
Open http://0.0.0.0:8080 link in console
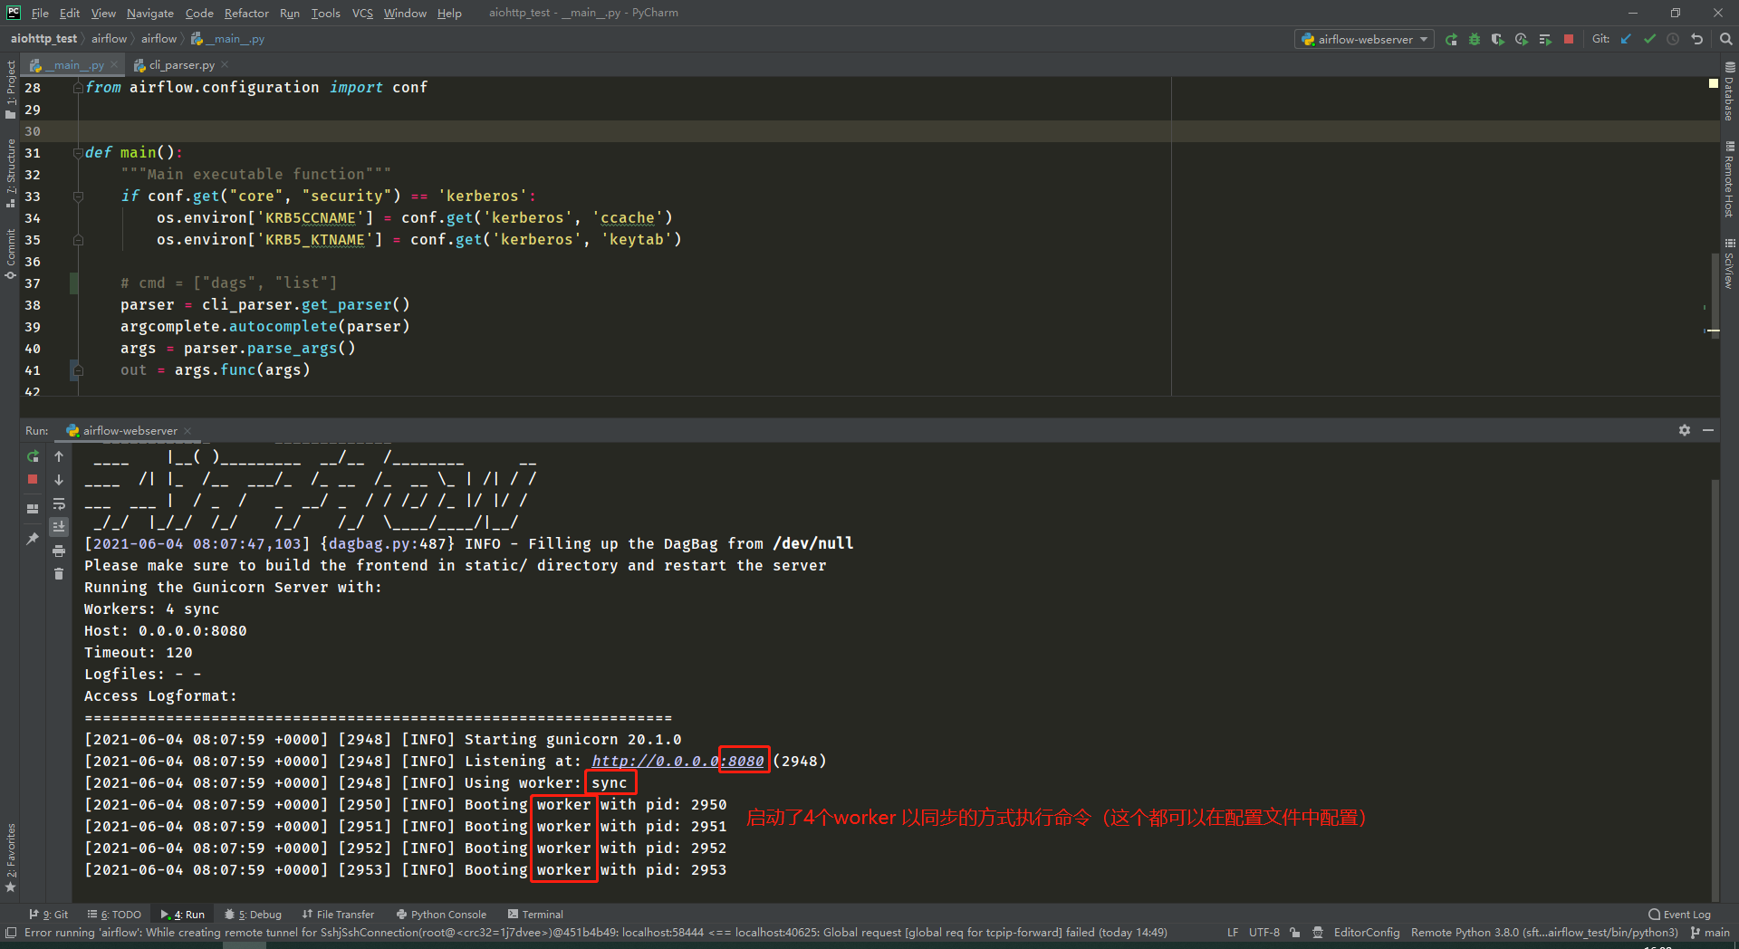[677, 761]
